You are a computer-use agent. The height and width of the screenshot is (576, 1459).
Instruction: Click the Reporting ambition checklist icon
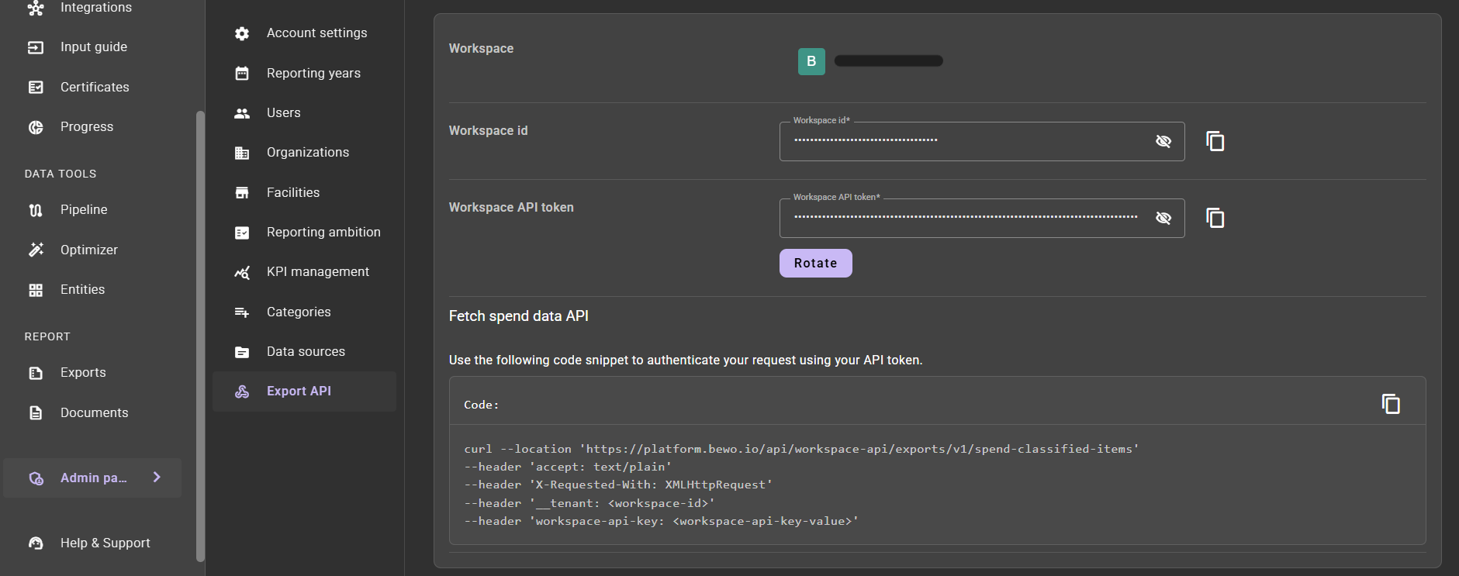(242, 233)
